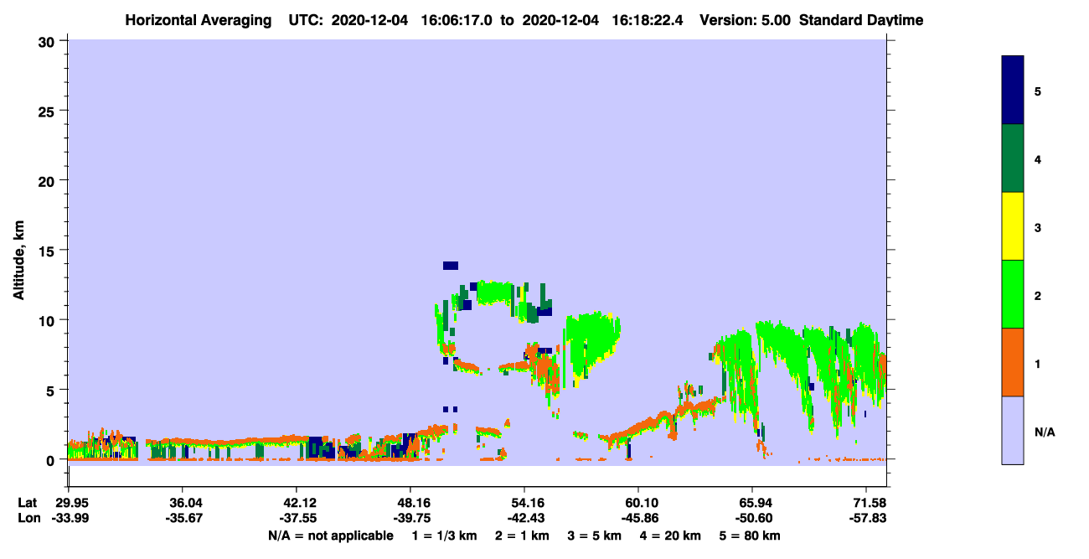Click the dark green color bar segment 4

pos(1013,158)
